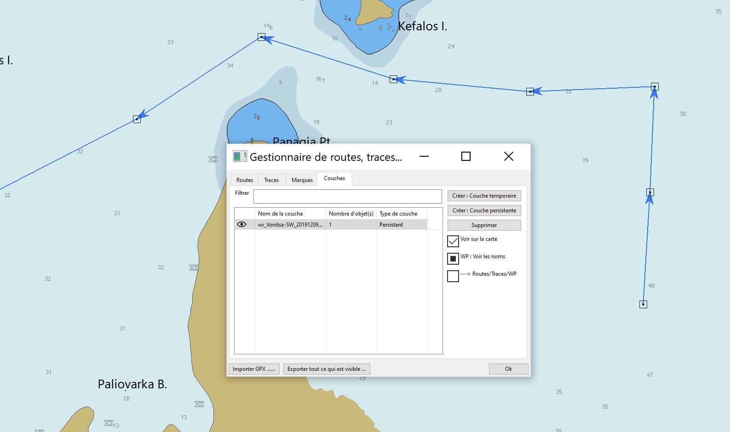
Task: Click the wreck symbol left of Panagia Pt
Action: coord(213,159)
